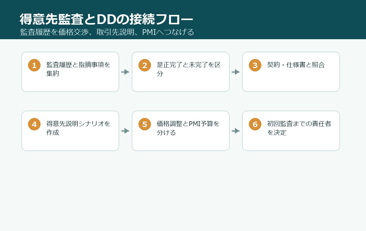Image resolution: width=366 pixels, height=231 pixels.
Task: Click the orange step 2 circle
Action: click(145, 65)
